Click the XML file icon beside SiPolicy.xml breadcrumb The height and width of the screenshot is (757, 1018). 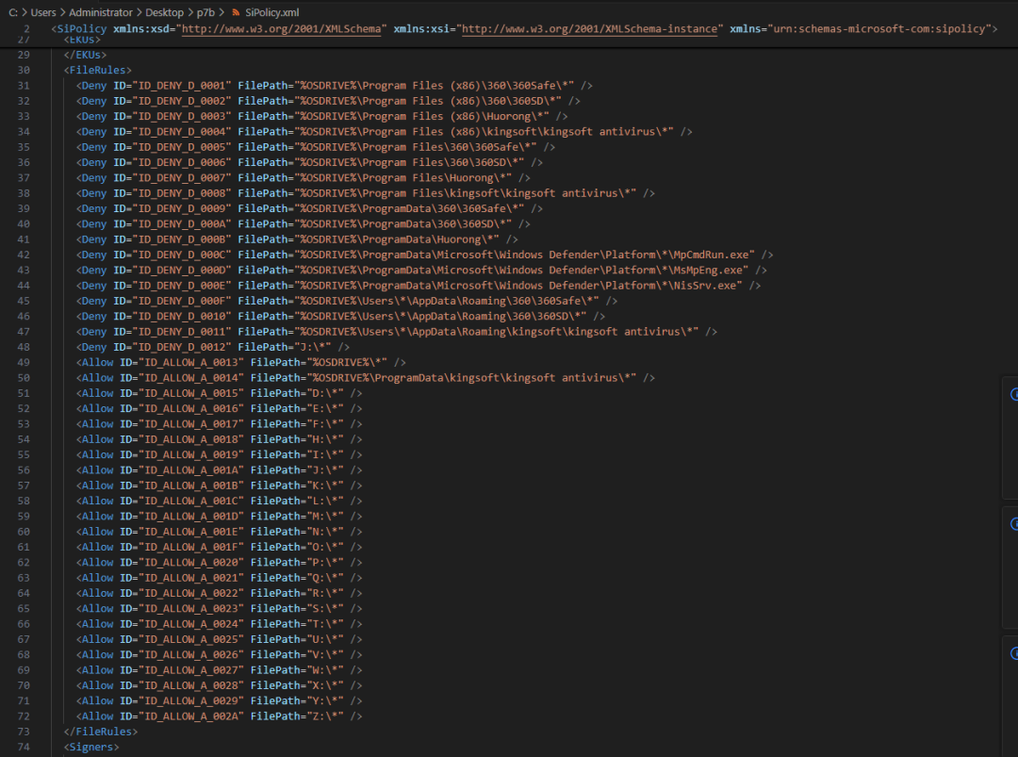click(x=237, y=12)
